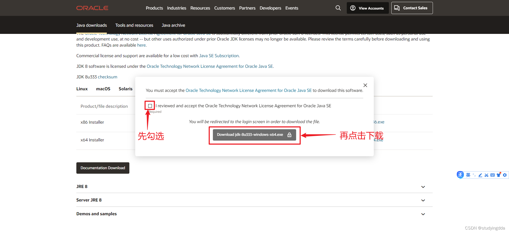Open the Events menu
Viewport: 509px width, 233px height.
(292, 8)
